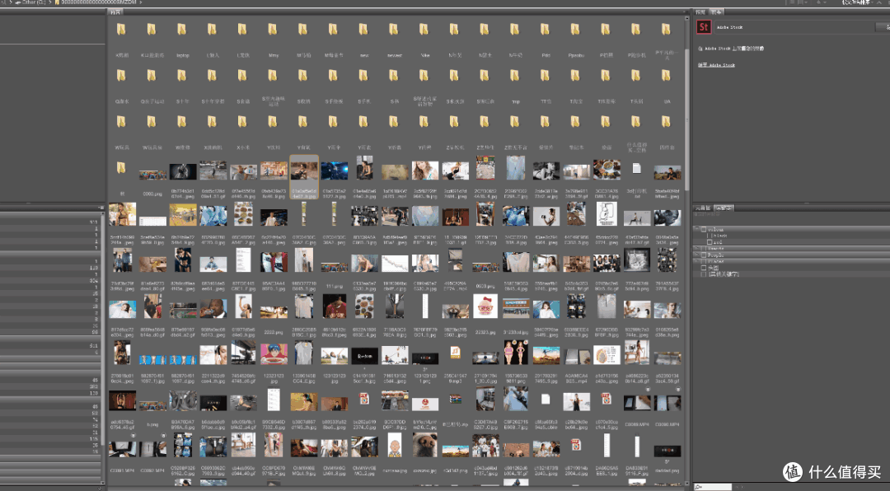This screenshot has width=890, height=491.
Task: Collapse the "colors" keyword group
Action: pyautogui.click(x=697, y=229)
